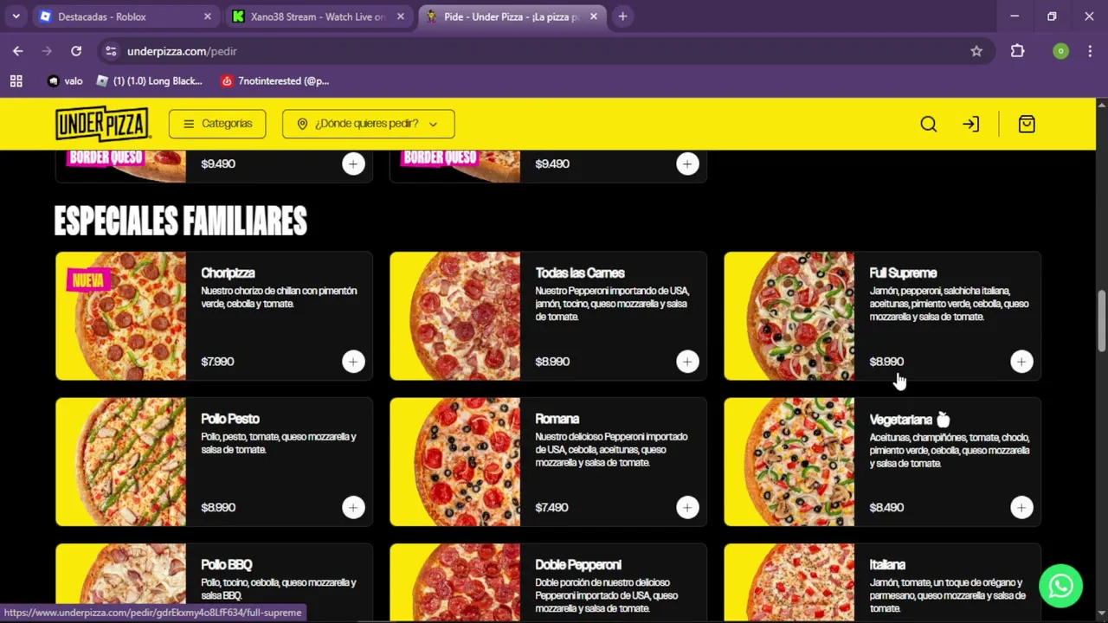Click the NUEVA badge on Choripizza
This screenshot has width=1108, height=623.
click(x=87, y=280)
